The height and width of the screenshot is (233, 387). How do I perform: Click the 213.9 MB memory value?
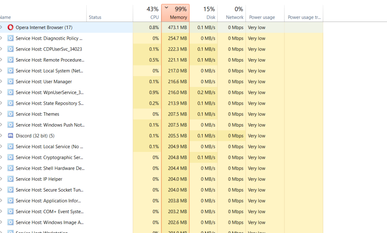(x=177, y=103)
